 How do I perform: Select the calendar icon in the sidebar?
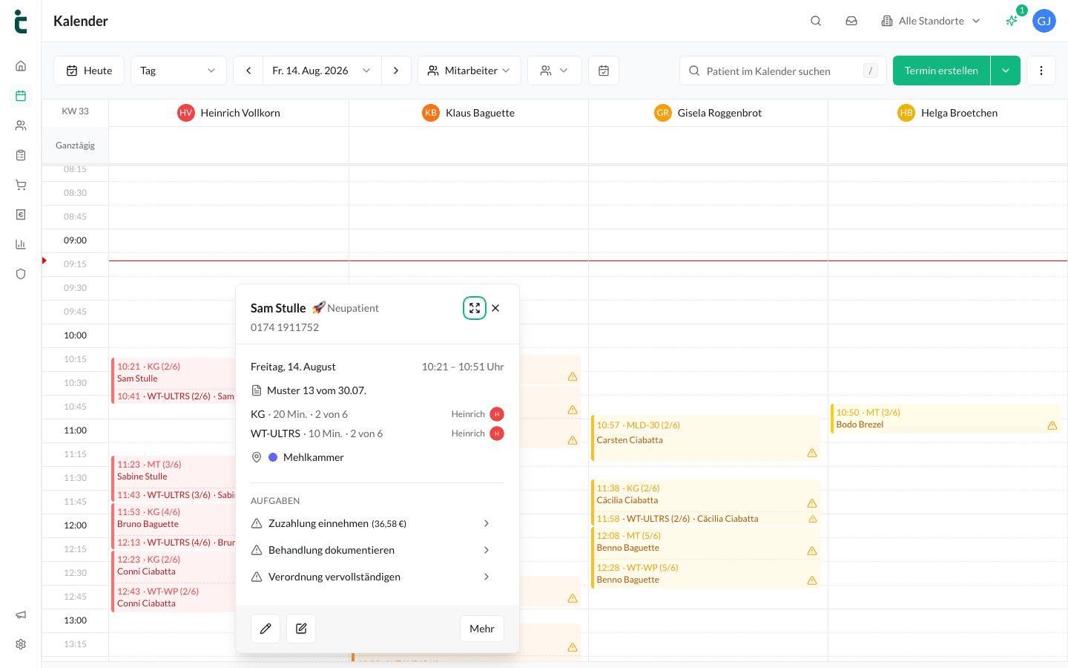pos(21,96)
